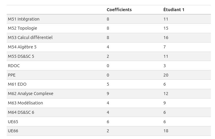Click the PPE row label
The height and width of the screenshot is (139, 215).
[x=12, y=75]
